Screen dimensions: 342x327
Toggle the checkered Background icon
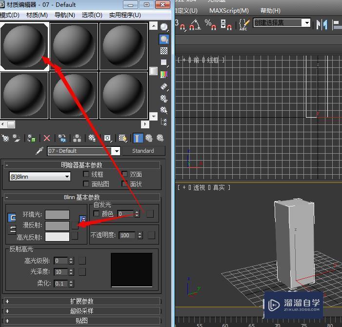tap(164, 51)
